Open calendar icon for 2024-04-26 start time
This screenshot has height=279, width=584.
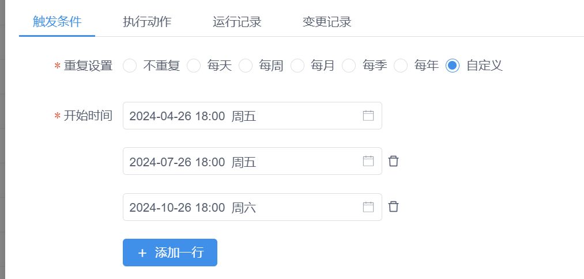pyautogui.click(x=368, y=116)
